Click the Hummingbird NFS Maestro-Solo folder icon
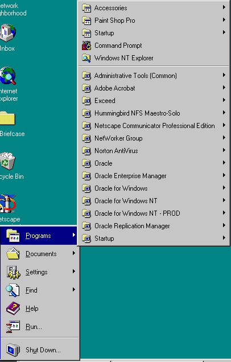Viewport: 231px width, 362px height. coord(86,113)
